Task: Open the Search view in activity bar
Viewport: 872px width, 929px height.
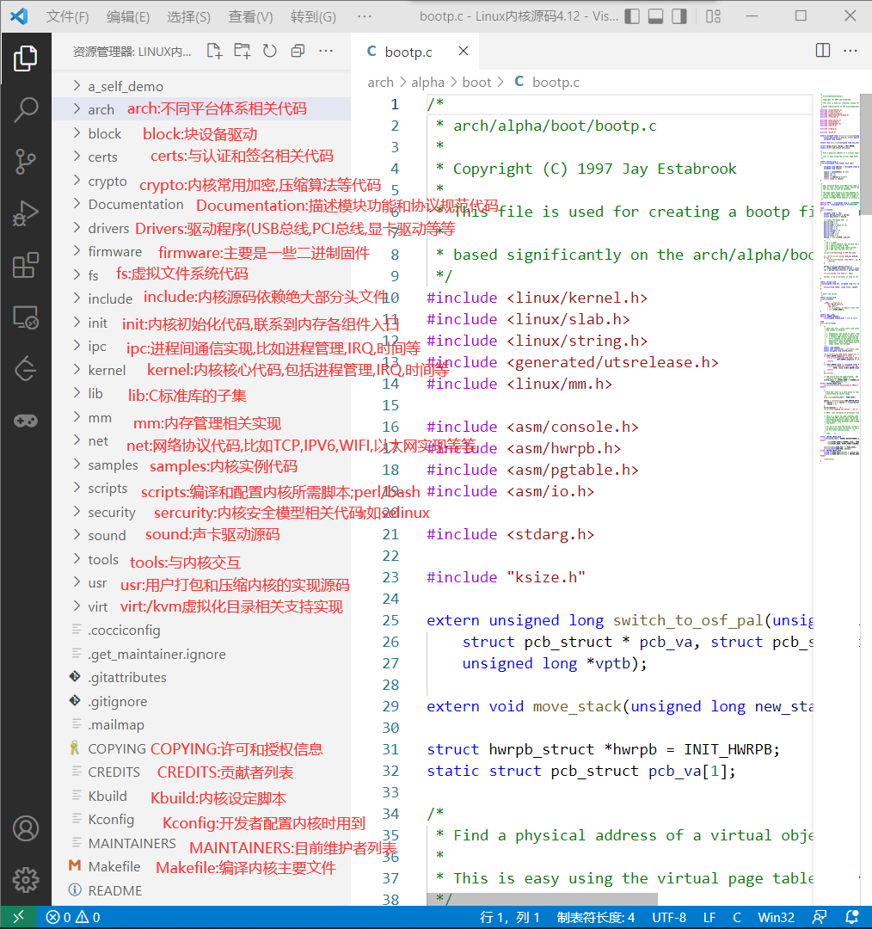Action: (26, 109)
